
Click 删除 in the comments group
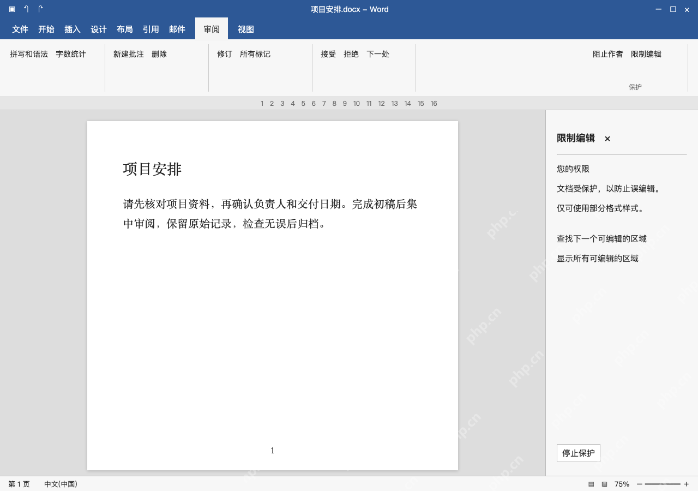click(x=159, y=54)
